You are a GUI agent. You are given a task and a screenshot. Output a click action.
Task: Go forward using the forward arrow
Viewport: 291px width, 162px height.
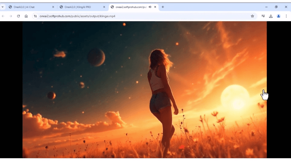11,16
